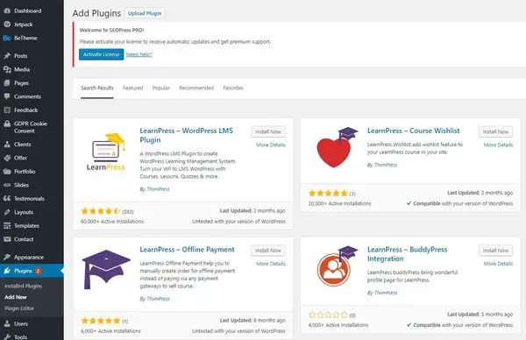Image resolution: width=526 pixels, height=340 pixels.
Task: Select the Users icon in sidebar
Action: pos(7,324)
